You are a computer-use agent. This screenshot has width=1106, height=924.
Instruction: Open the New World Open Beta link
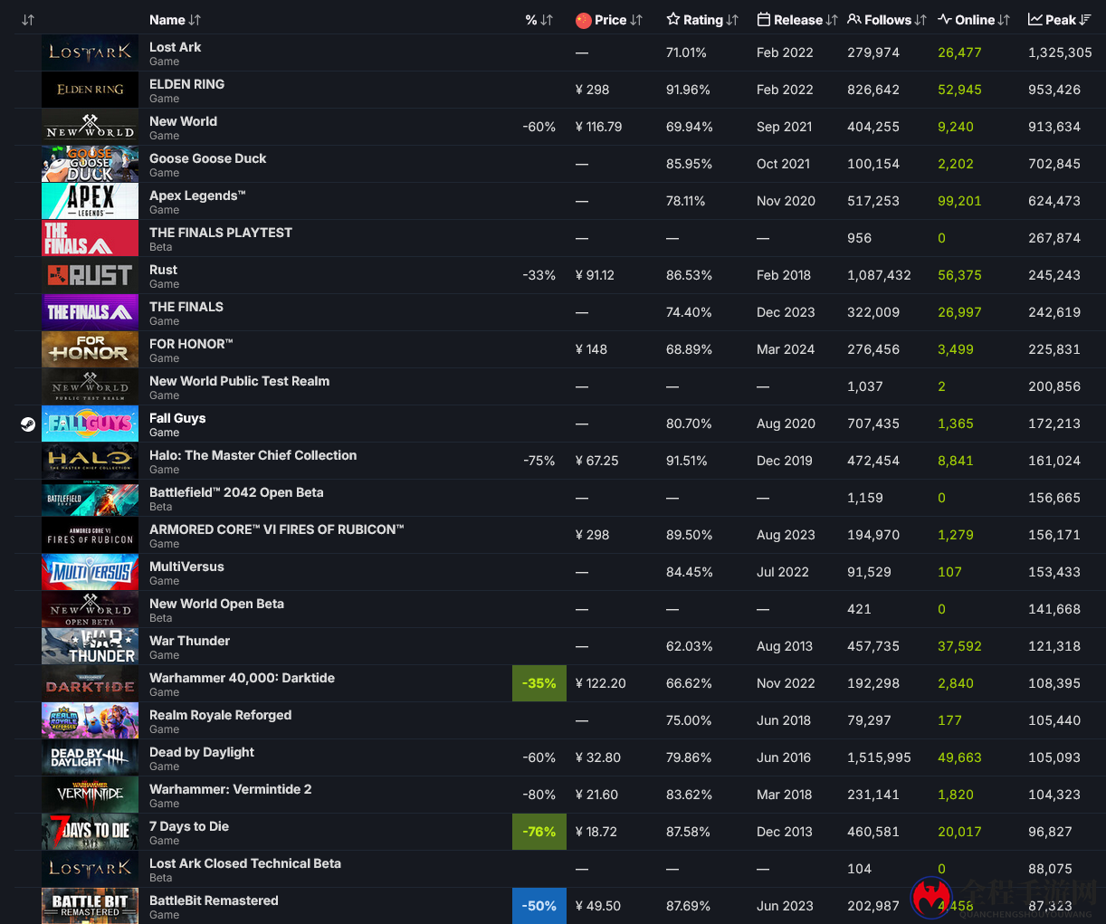[216, 604]
